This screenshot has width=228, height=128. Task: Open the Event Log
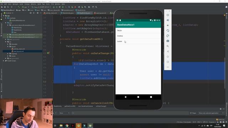point(220,119)
